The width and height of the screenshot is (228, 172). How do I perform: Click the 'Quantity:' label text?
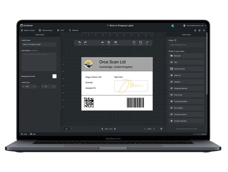tap(89, 83)
